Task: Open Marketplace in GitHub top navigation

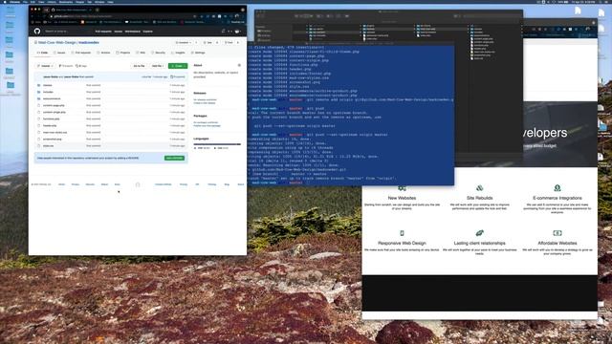Action: pos(132,32)
